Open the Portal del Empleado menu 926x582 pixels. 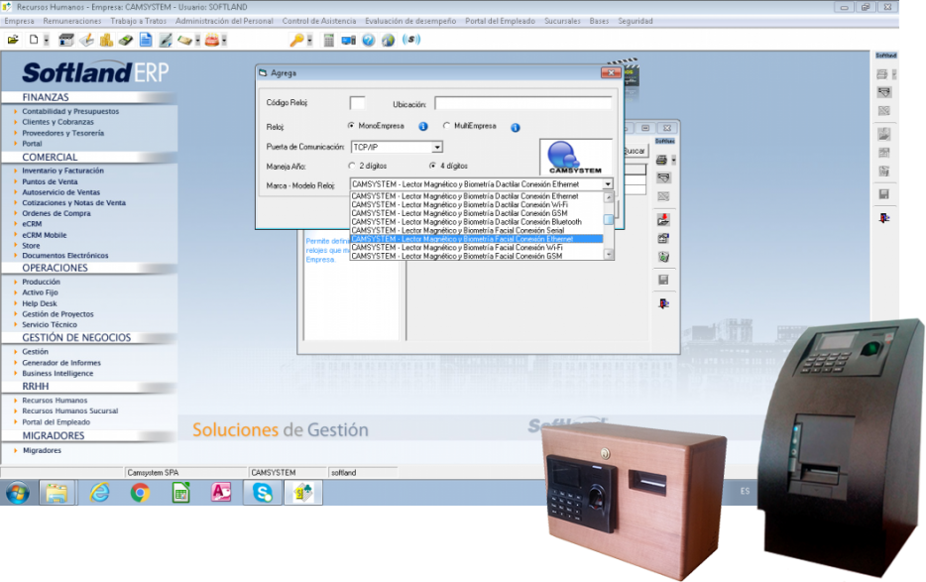click(x=500, y=21)
